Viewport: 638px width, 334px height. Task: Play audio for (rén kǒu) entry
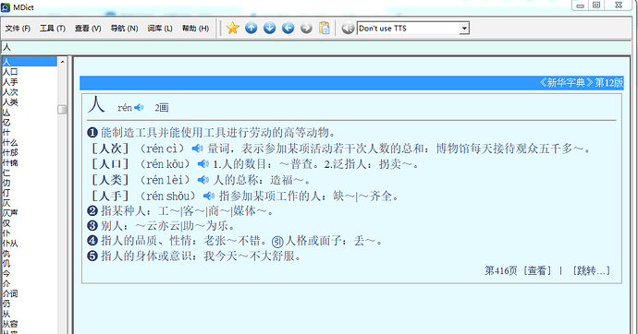pos(203,164)
